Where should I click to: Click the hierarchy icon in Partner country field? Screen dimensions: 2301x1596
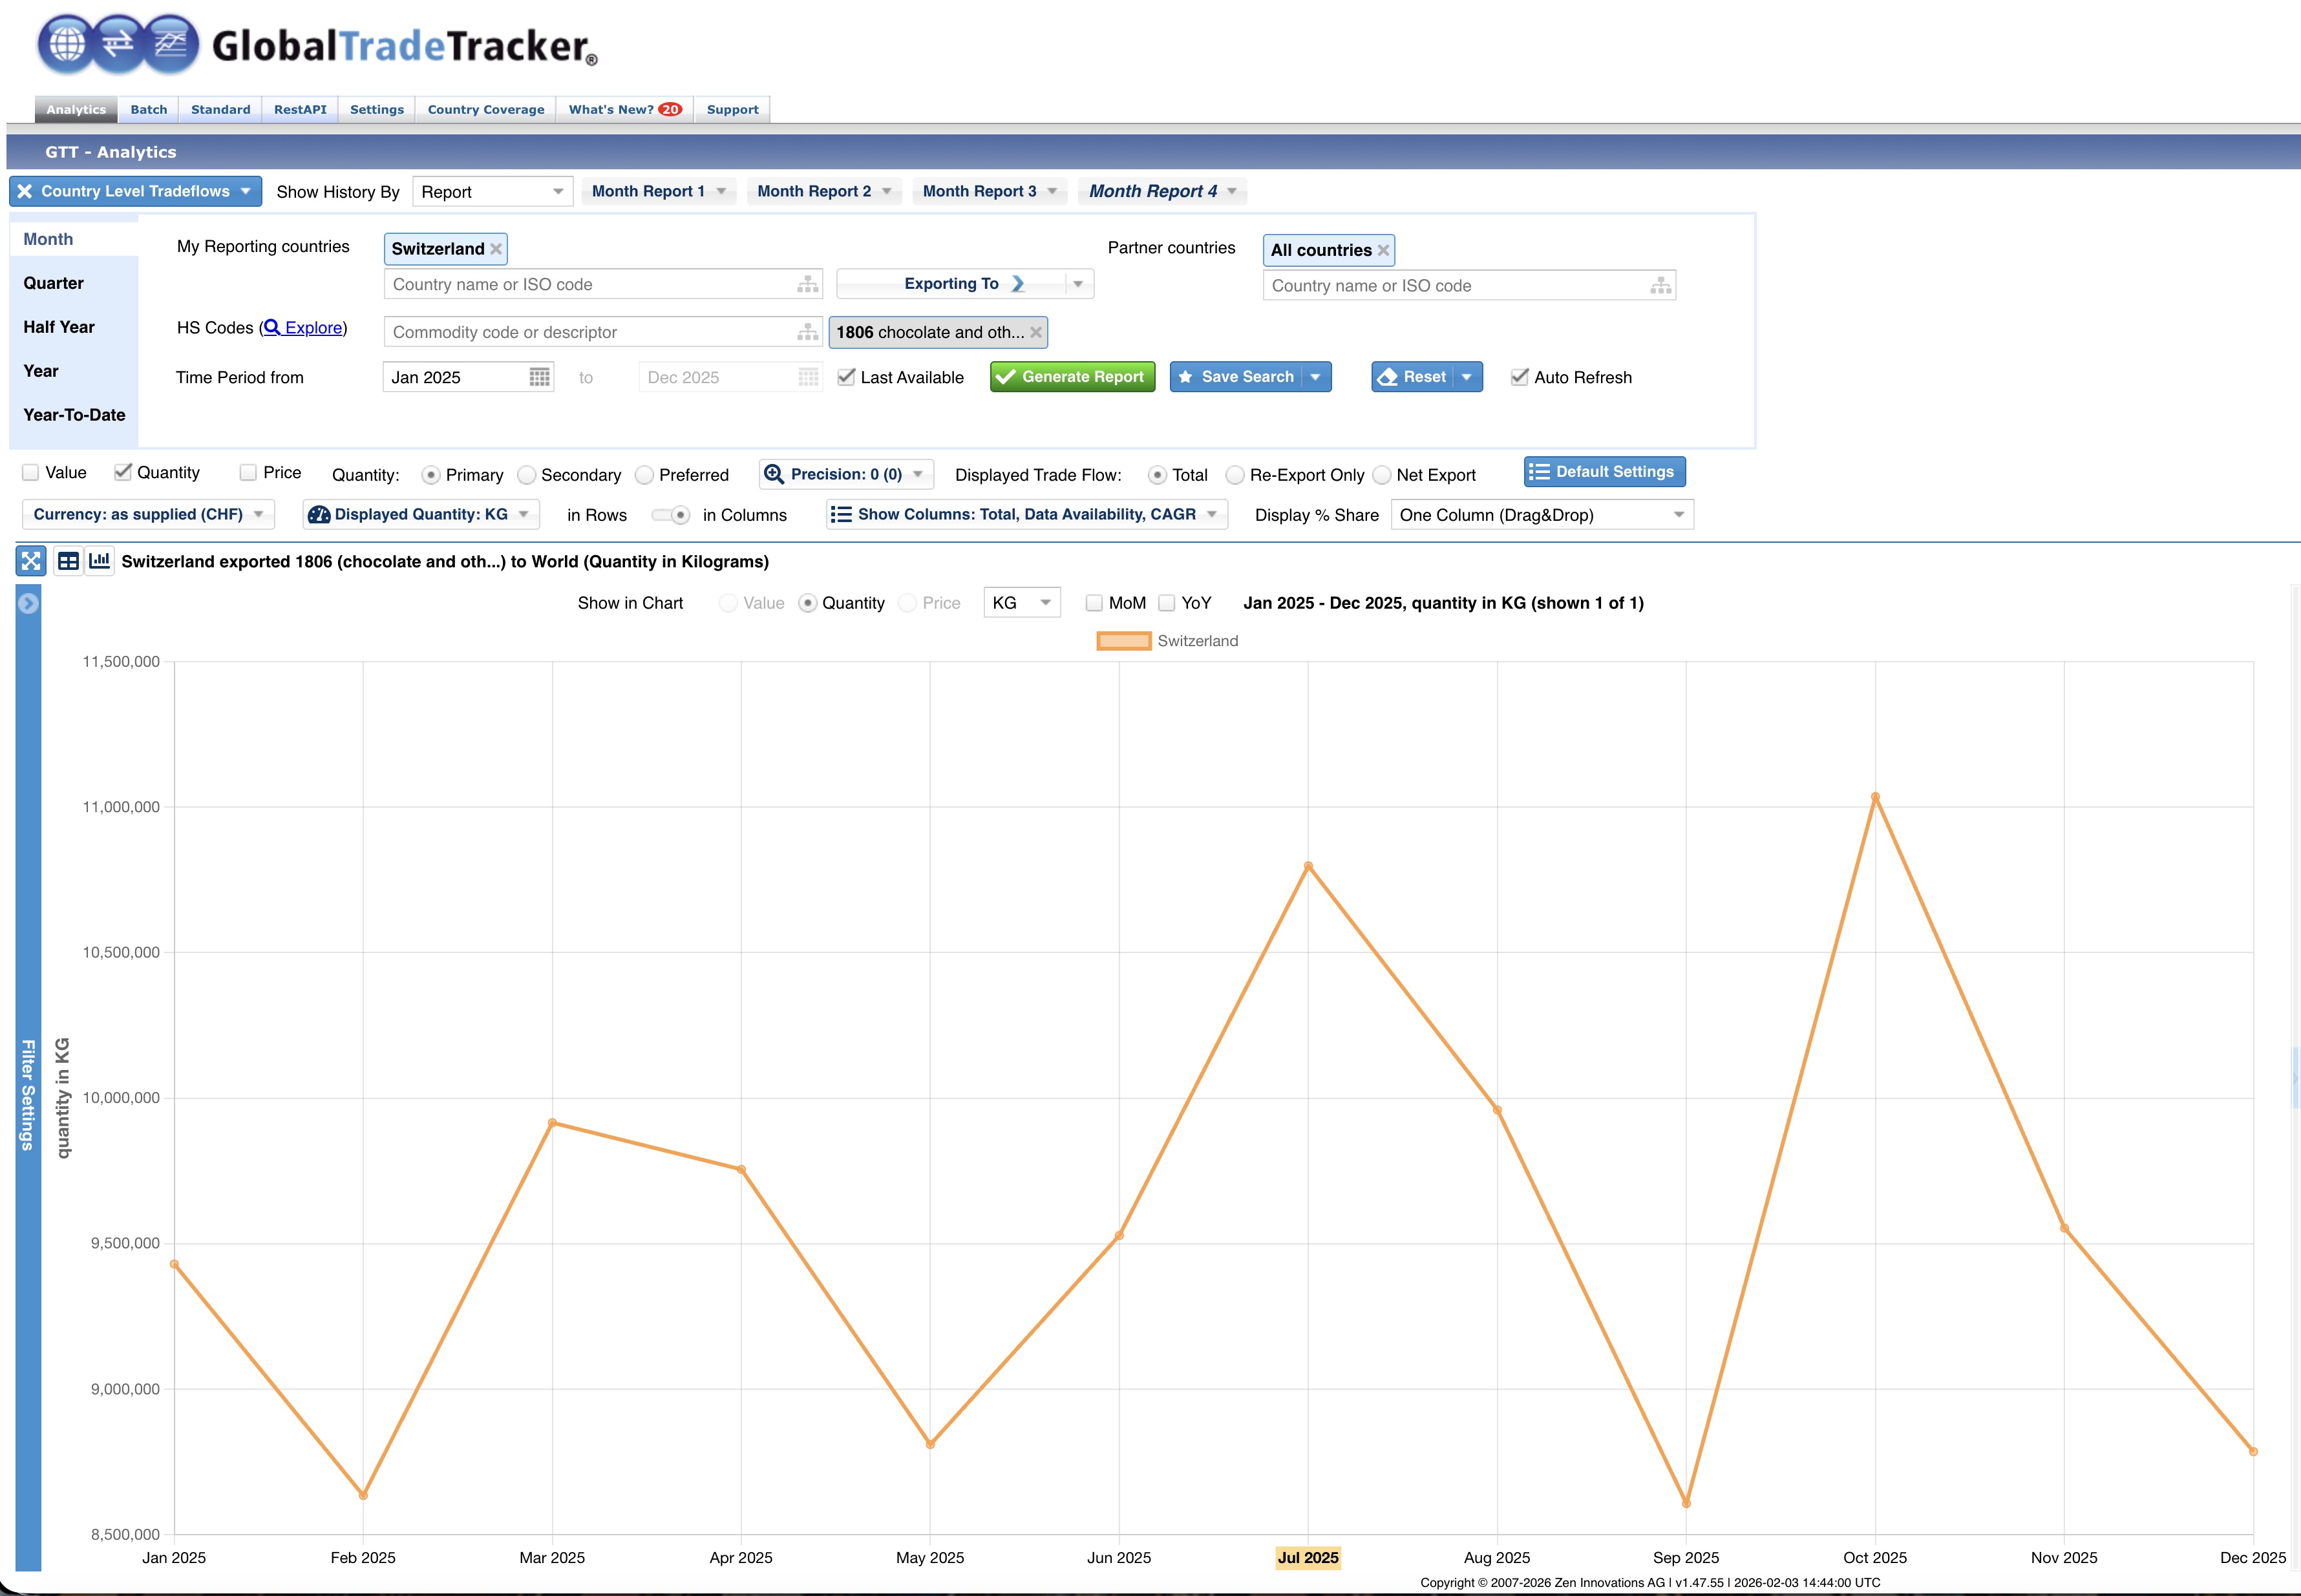[x=1660, y=285]
